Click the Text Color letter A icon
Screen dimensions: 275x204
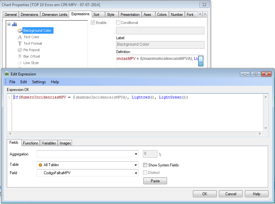(20, 37)
